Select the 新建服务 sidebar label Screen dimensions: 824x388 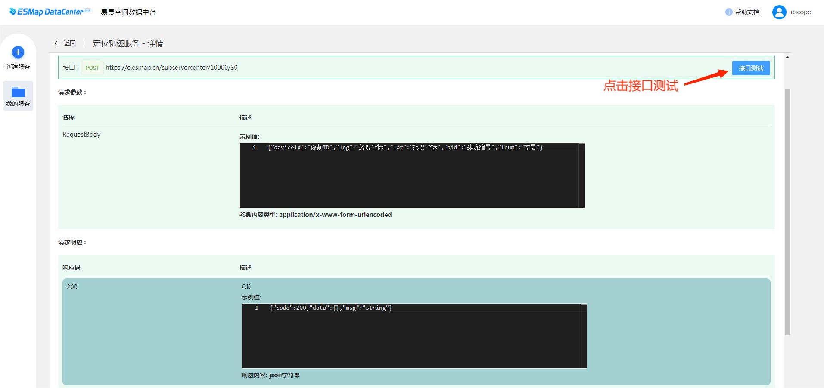pos(18,67)
